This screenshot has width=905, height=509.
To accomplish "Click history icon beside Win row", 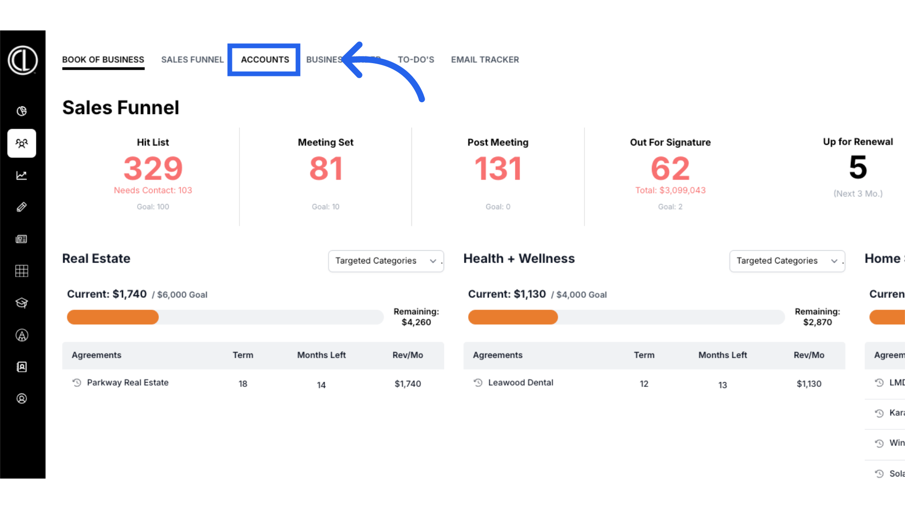I will pyautogui.click(x=879, y=443).
